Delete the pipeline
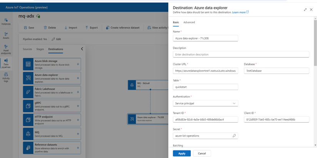Image resolution: width=317 pixels, height=158 pixels. pyautogui.click(x=50, y=28)
